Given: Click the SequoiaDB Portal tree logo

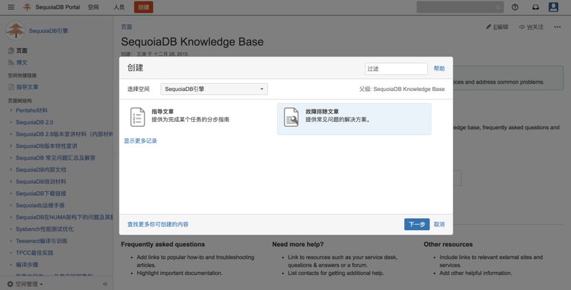Looking at the screenshot, I should coord(27,7).
